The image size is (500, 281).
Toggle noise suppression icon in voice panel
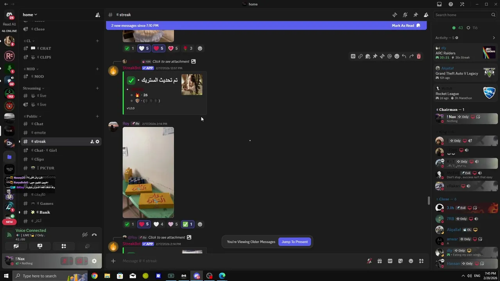(85, 235)
